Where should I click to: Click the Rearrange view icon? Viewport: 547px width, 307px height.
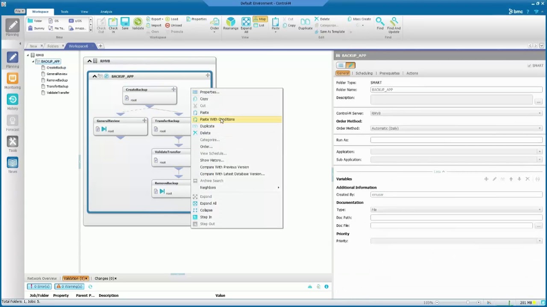[x=231, y=24]
